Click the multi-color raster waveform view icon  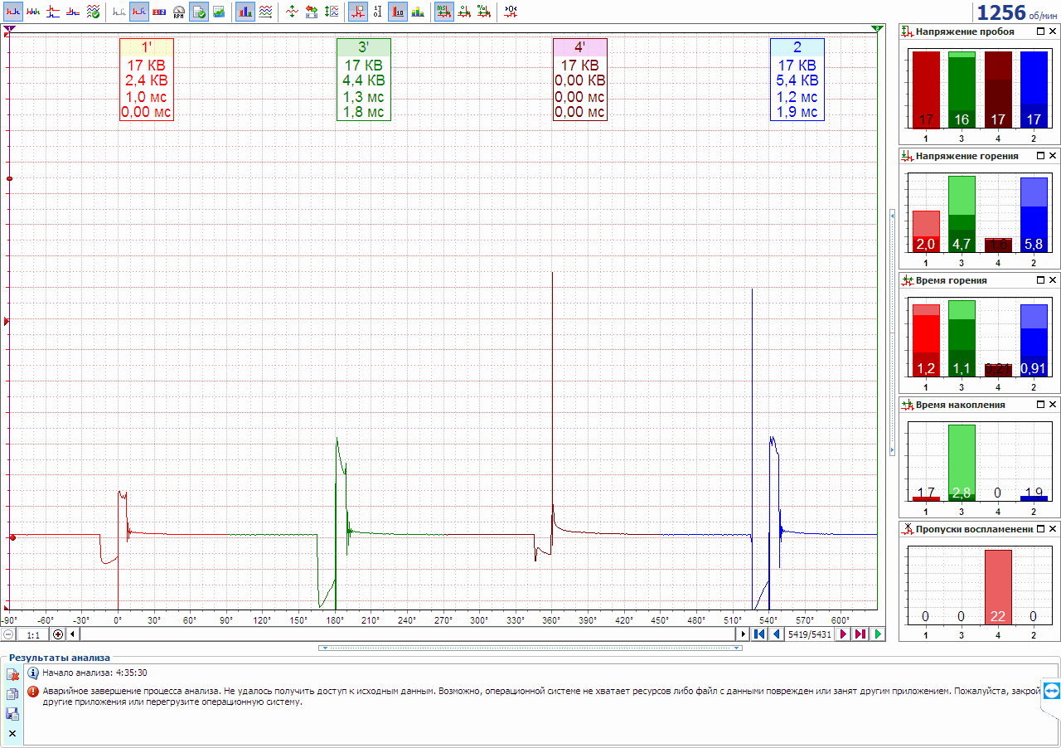(x=33, y=12)
